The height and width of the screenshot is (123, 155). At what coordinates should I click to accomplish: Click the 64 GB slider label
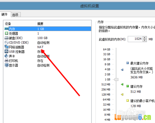(x=107, y=50)
